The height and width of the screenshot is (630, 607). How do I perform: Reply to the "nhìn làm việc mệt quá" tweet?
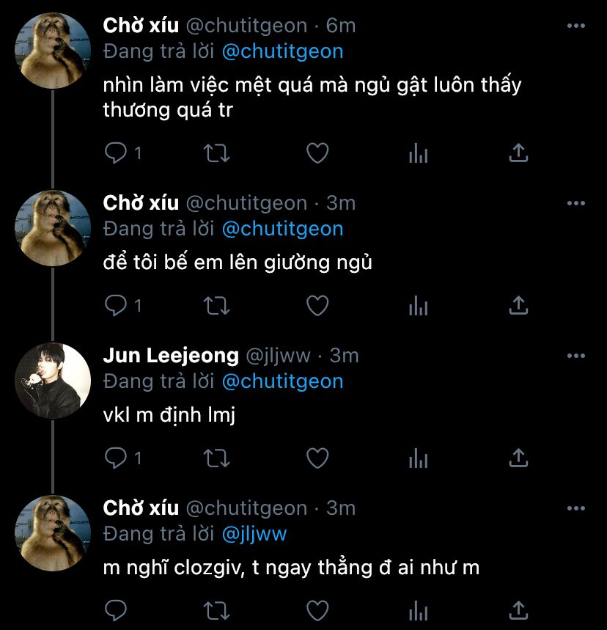116,153
